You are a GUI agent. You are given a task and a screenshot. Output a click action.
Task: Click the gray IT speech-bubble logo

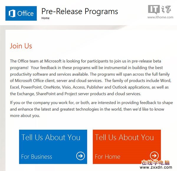[154, 9]
